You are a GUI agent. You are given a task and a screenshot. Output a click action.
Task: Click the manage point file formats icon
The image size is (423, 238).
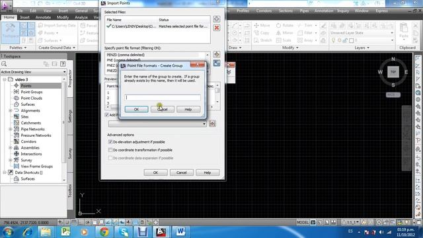coord(216,54)
